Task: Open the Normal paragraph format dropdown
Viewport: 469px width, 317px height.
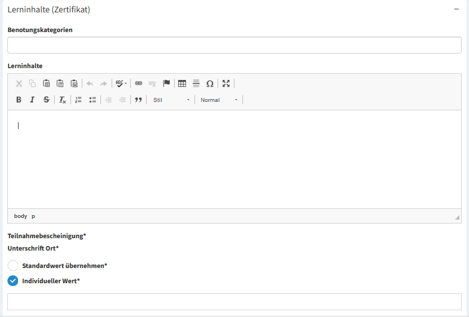Action: point(219,100)
